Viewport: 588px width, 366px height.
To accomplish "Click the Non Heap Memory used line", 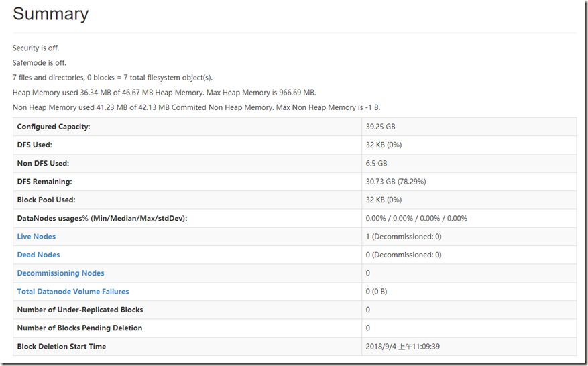I will pos(196,107).
